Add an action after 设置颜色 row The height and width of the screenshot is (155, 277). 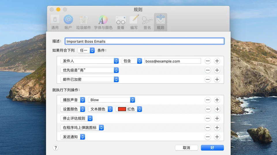tap(217, 109)
